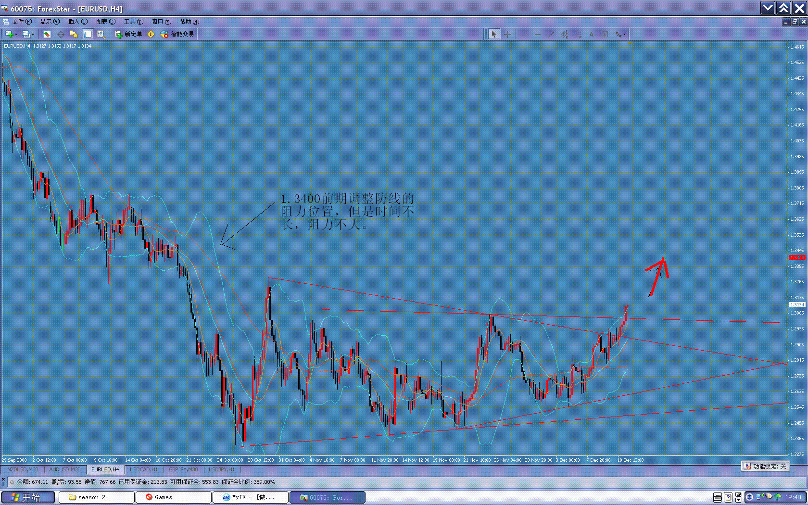Open the profiles dropdown arrow

pyautogui.click(x=33, y=34)
